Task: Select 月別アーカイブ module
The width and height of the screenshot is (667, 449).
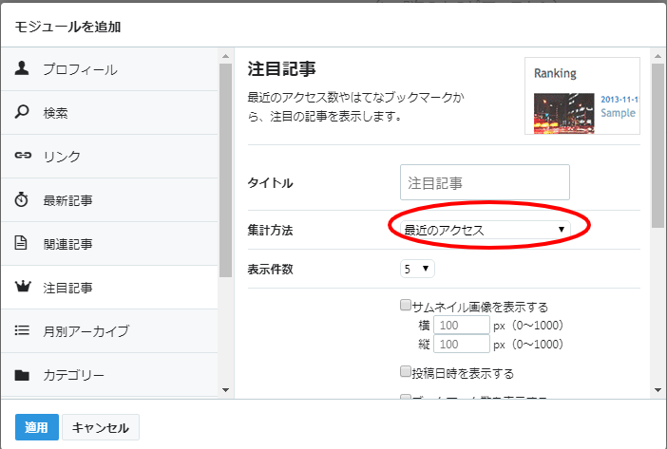Action: tap(109, 331)
